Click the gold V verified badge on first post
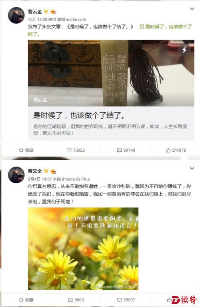Image resolution: width=200 pixels, height=307 pixels. [46, 12]
